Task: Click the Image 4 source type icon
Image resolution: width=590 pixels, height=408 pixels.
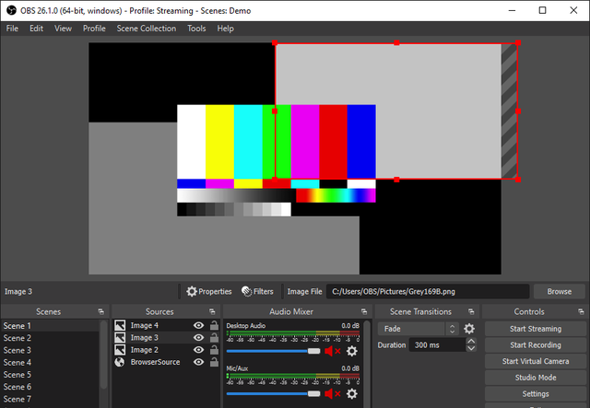Action: point(120,325)
